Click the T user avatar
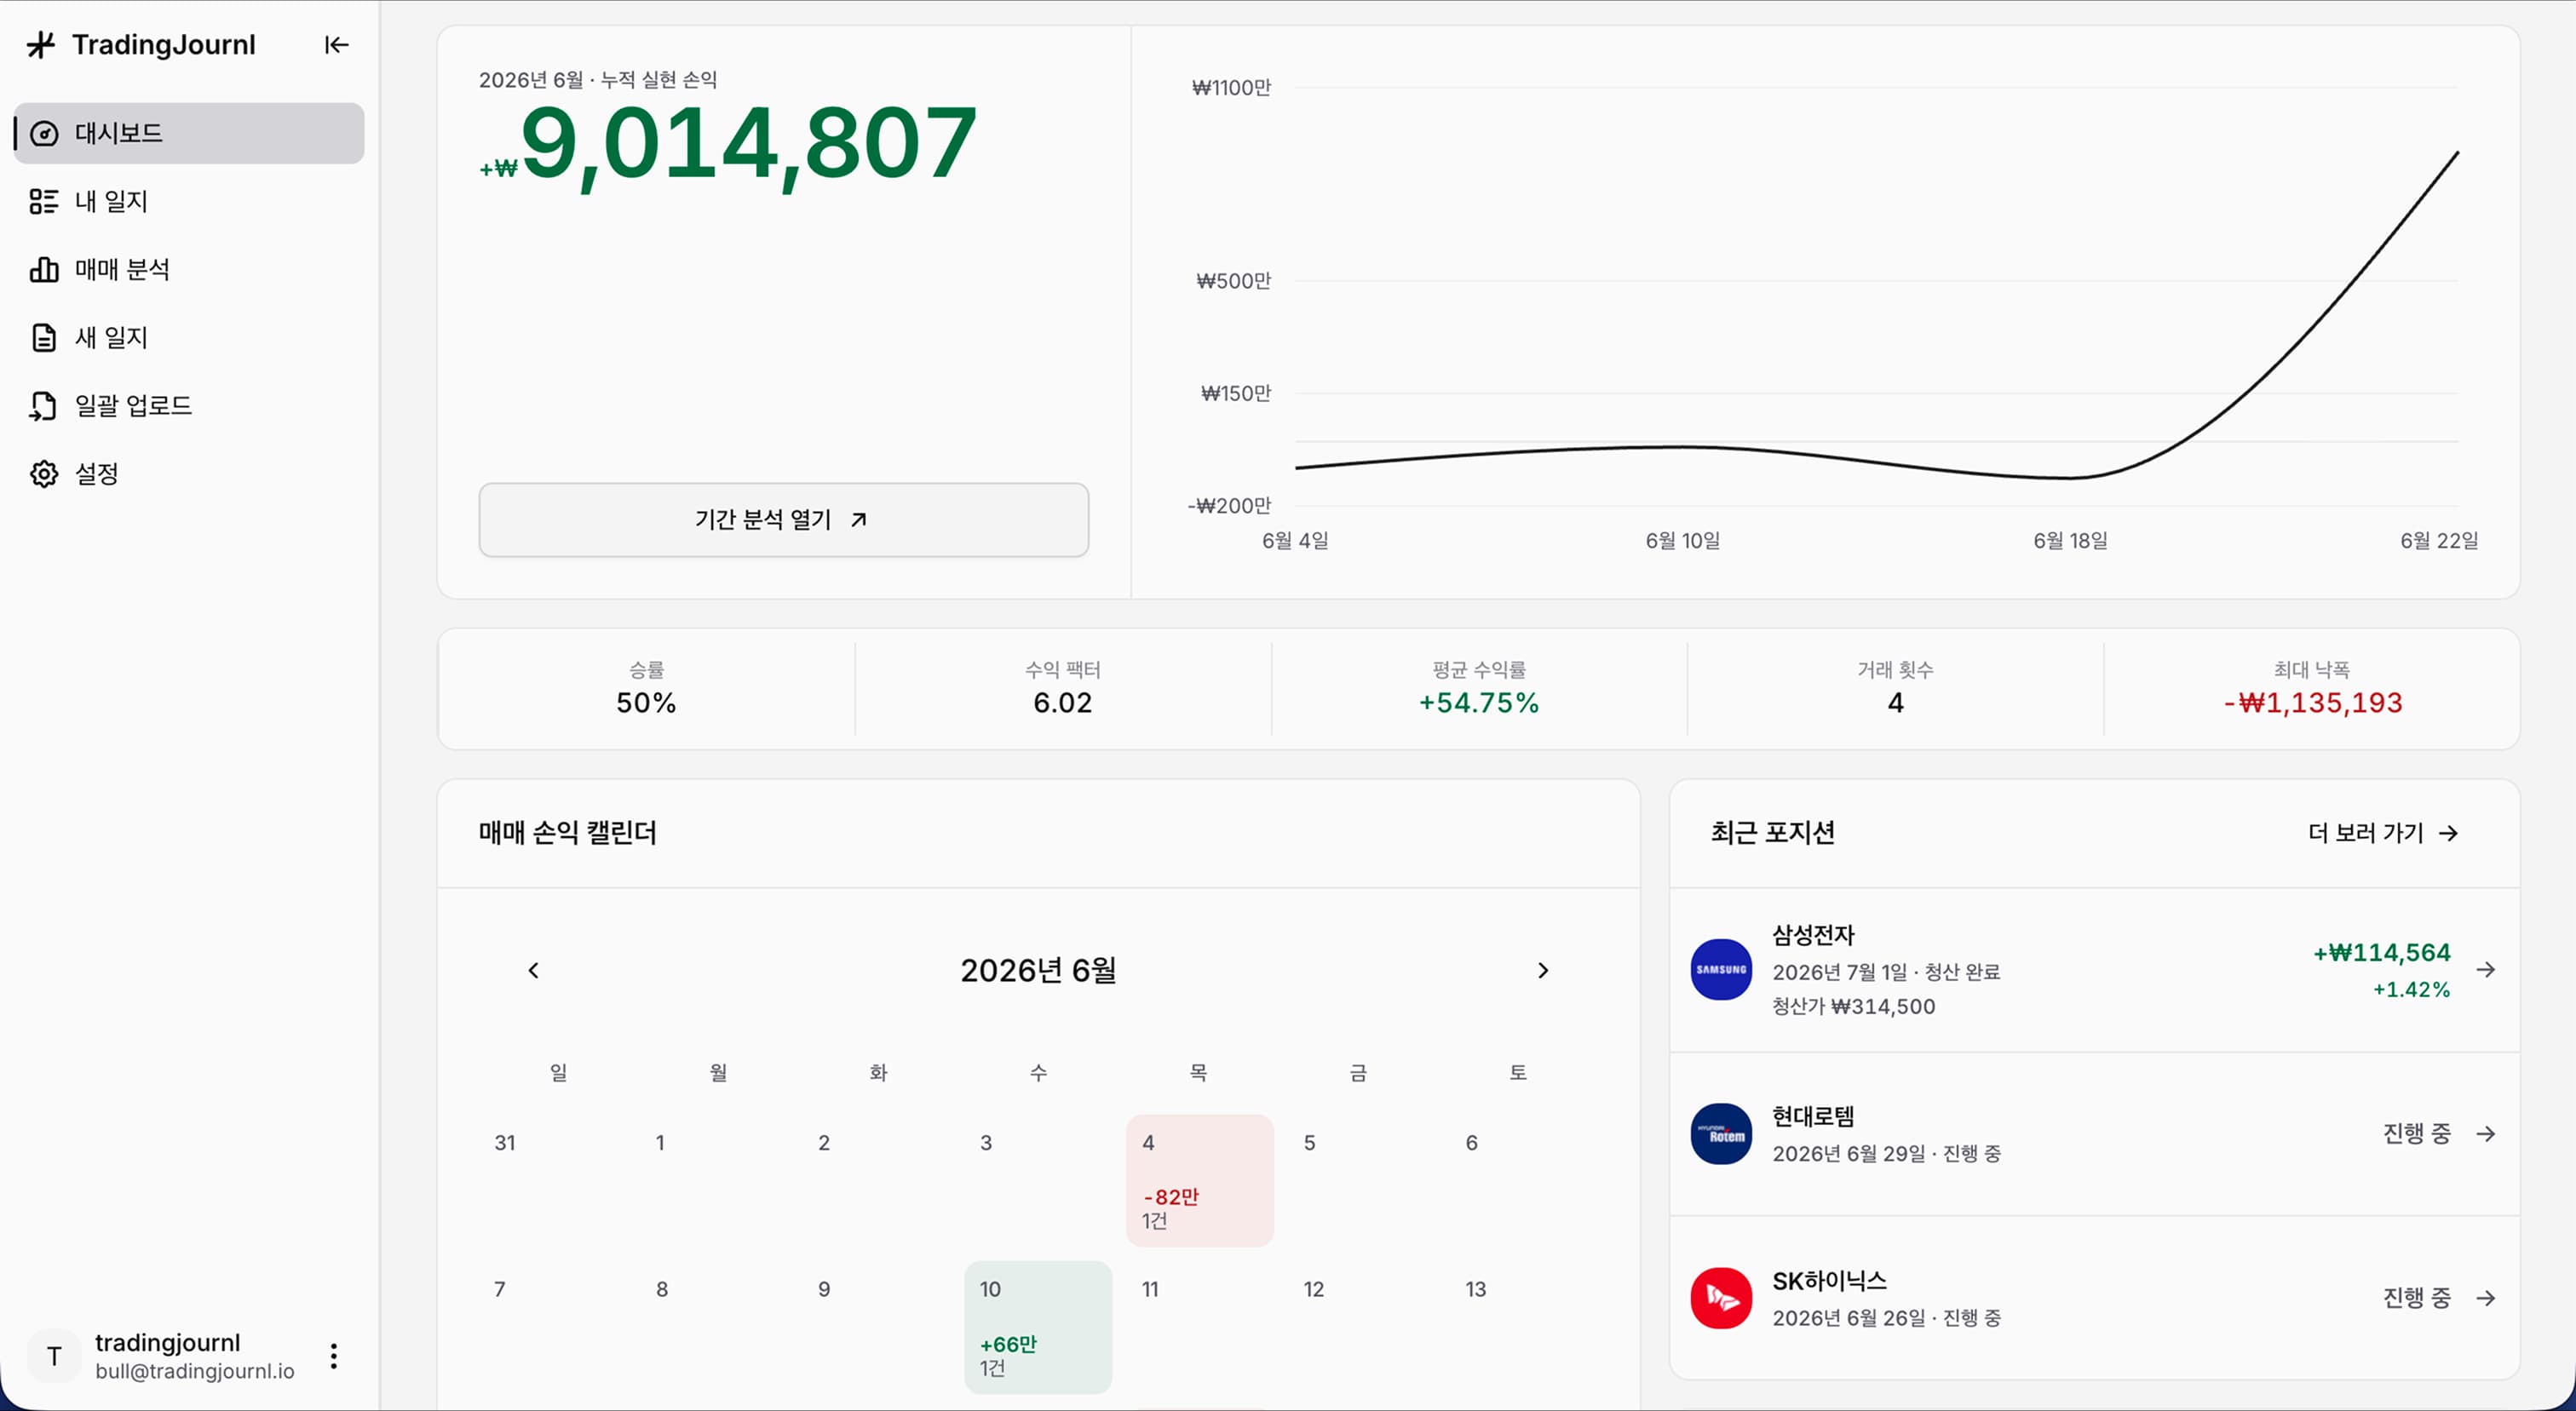 pos(54,1356)
